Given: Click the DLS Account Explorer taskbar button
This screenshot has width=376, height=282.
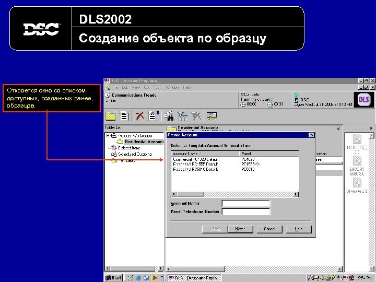Looking at the screenshot, I should click(194, 278).
